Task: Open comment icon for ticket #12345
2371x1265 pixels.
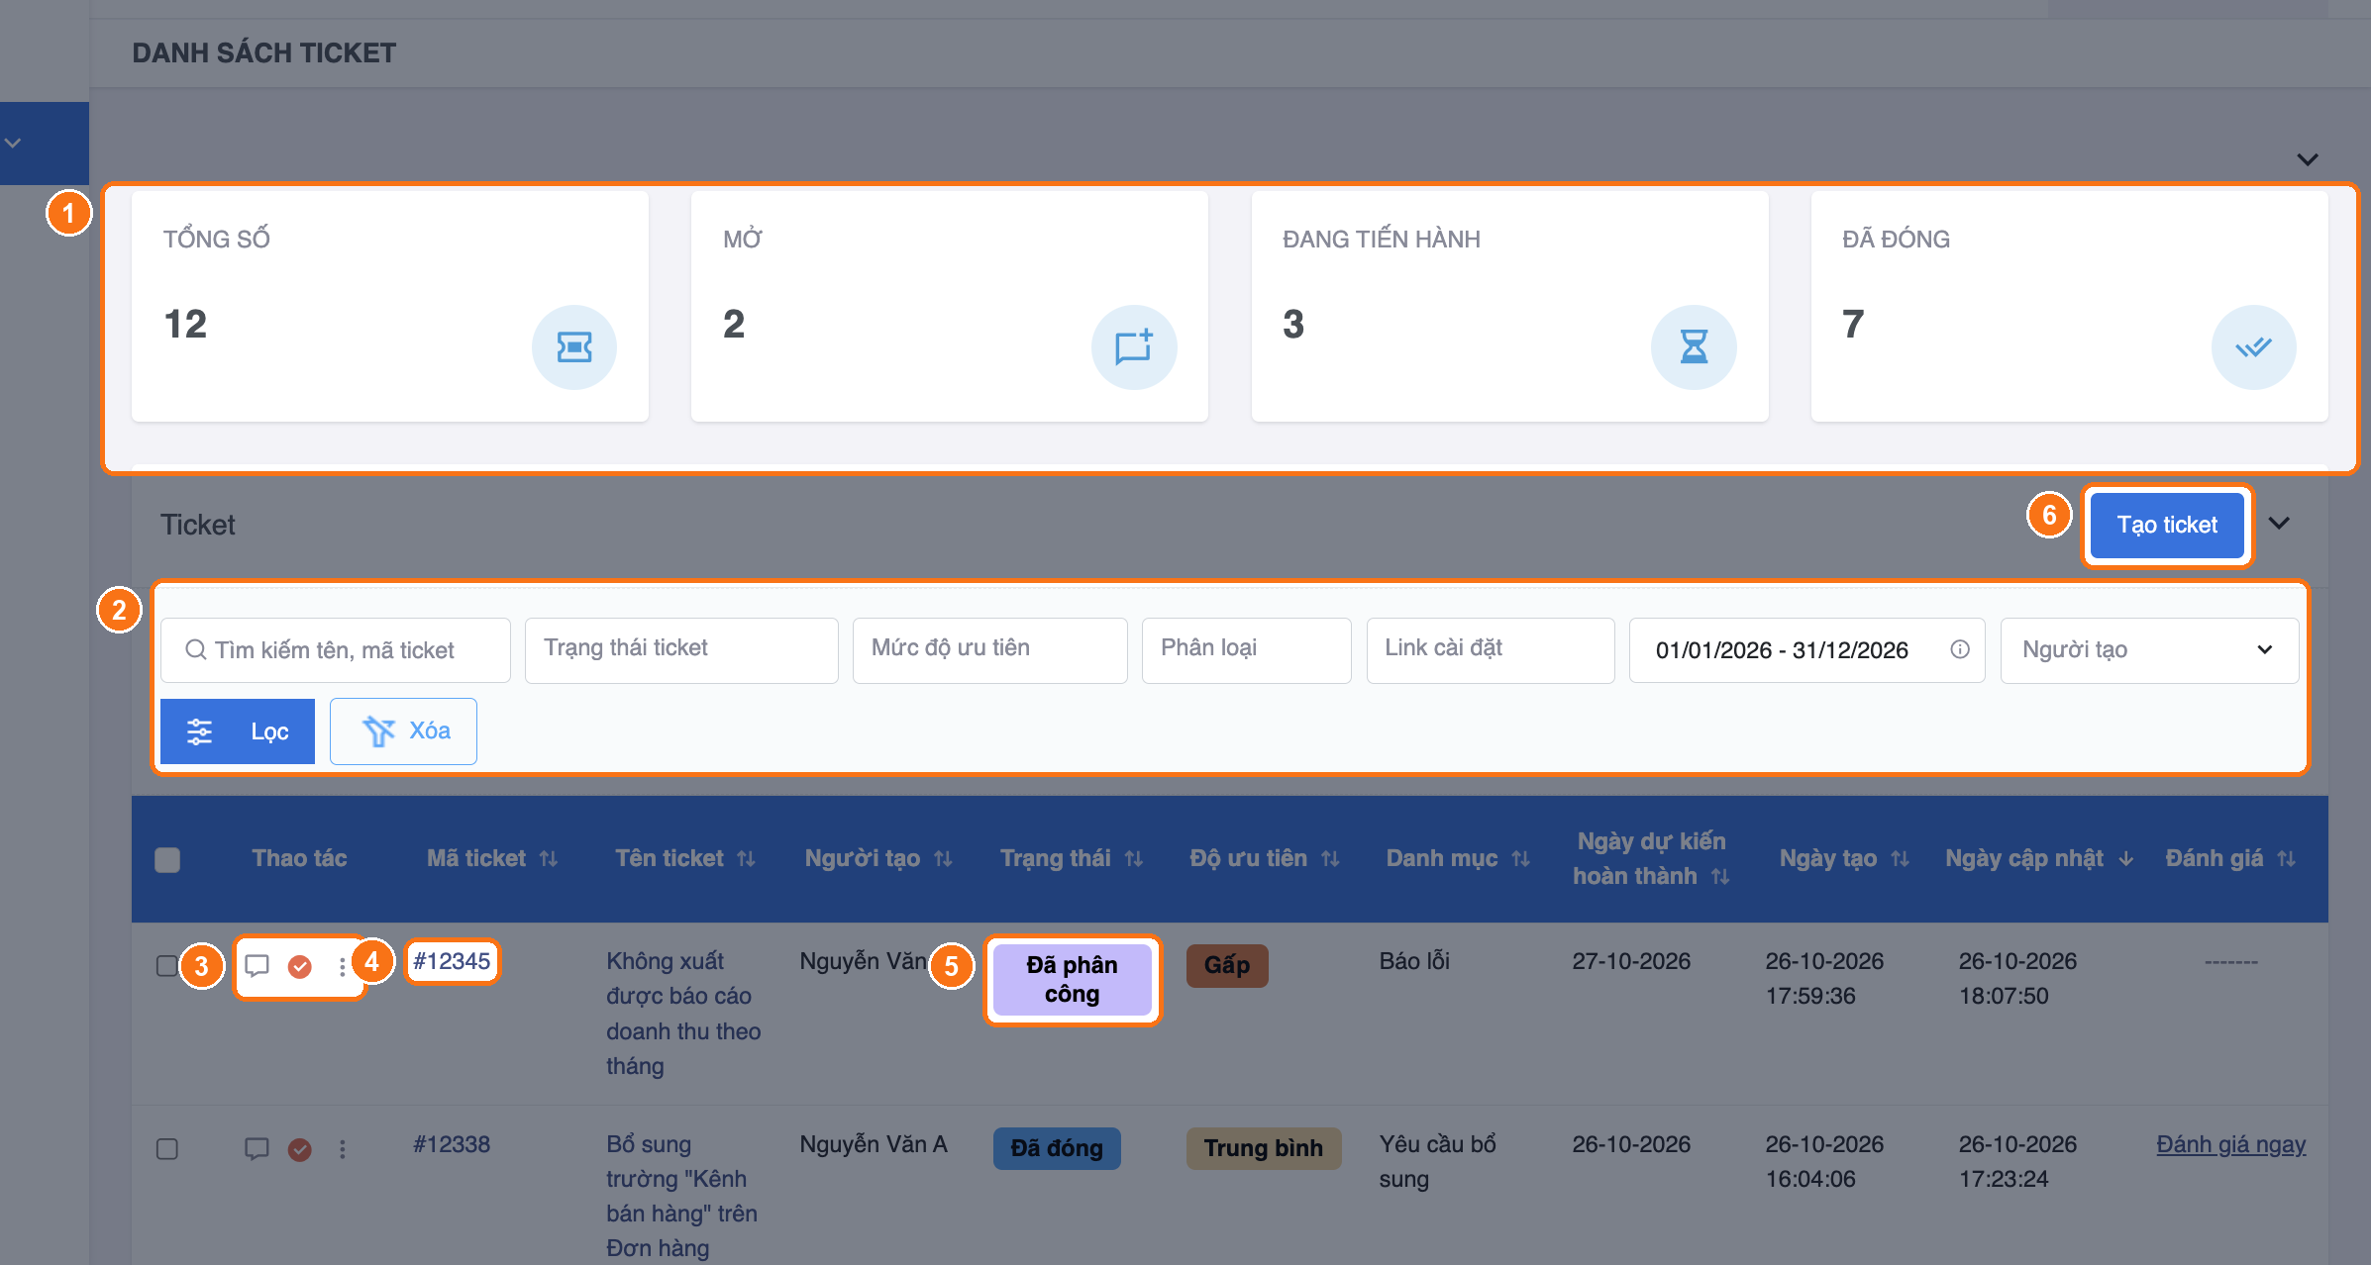Action: coord(258,965)
